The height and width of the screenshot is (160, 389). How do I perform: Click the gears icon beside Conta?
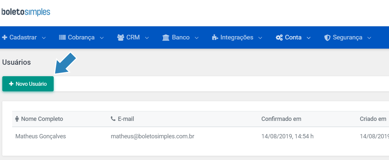pos(279,37)
